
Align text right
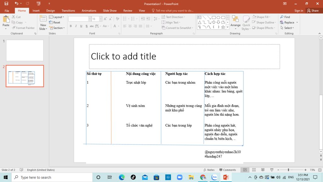pos(135,26)
